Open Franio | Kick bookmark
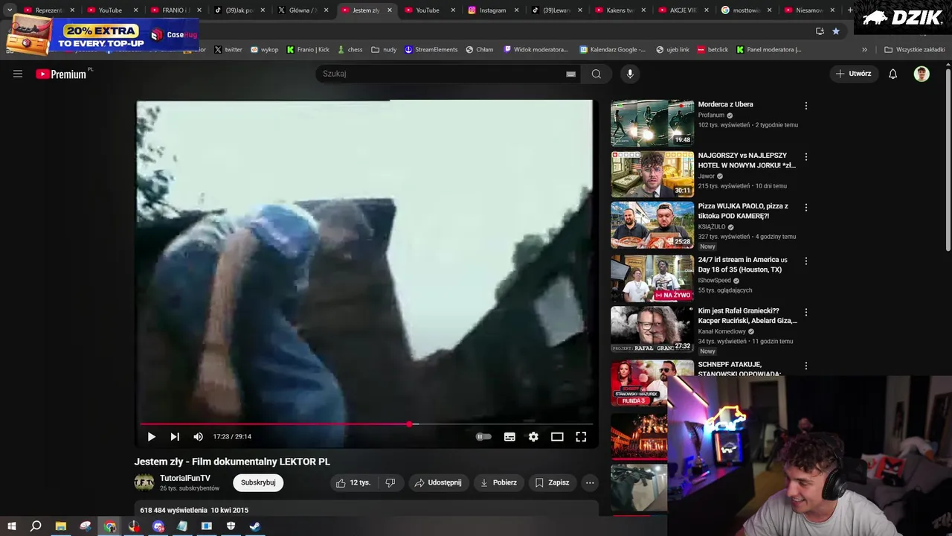The height and width of the screenshot is (536, 952). 308,50
